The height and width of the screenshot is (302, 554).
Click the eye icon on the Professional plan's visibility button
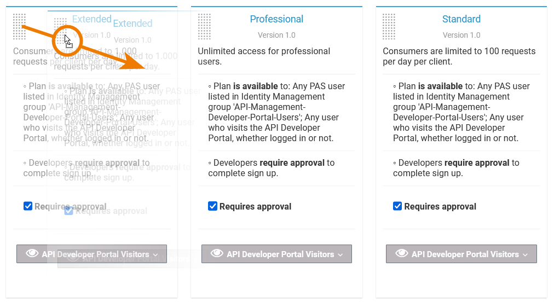point(217,254)
